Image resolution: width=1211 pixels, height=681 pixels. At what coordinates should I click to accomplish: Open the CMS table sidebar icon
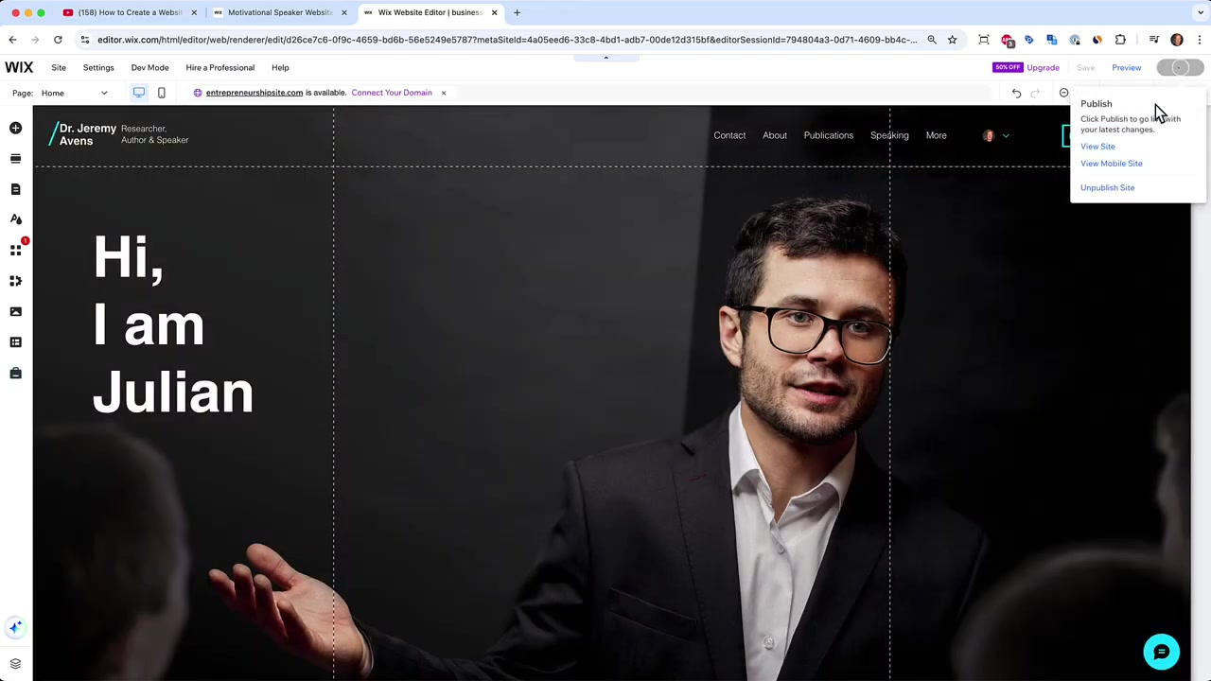point(15,342)
